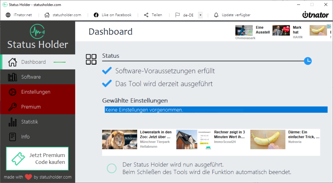
Task: Toggle the Das Tool wird derzeit ausgeführt checkmark
Action: [107, 84]
